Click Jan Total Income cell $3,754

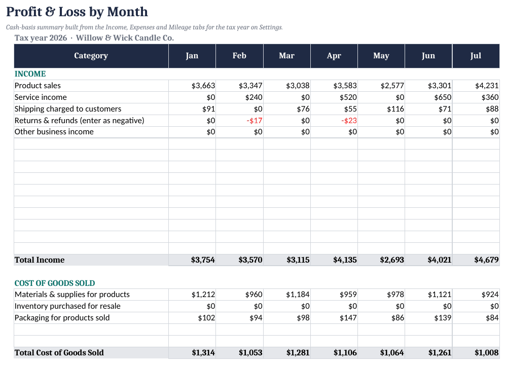point(192,260)
